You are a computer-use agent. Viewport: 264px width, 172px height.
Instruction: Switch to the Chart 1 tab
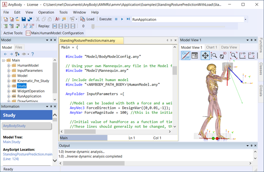pos(212,47)
